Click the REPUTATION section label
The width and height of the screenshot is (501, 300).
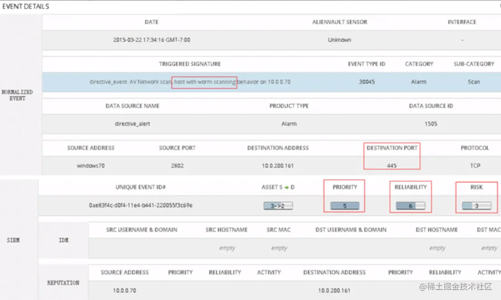tap(63, 283)
